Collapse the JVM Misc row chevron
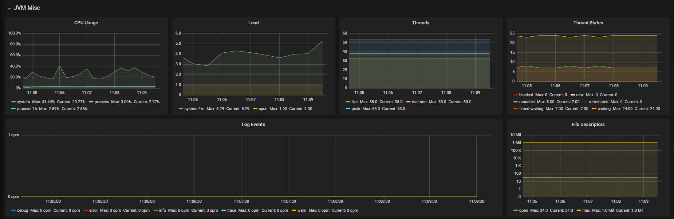The image size is (674, 219). (x=9, y=8)
